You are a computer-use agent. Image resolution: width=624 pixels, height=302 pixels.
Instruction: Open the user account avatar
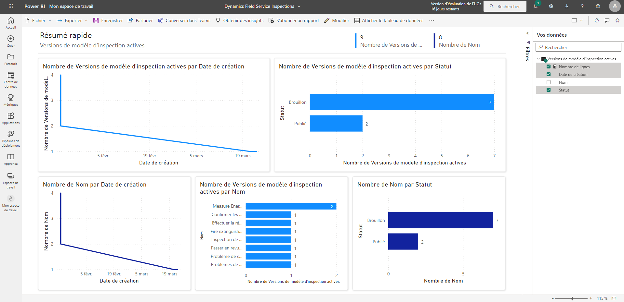[615, 6]
